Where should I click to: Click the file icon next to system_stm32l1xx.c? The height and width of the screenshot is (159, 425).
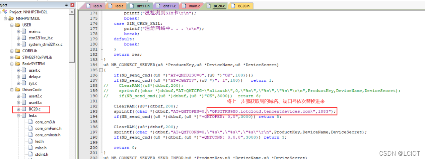(24, 44)
